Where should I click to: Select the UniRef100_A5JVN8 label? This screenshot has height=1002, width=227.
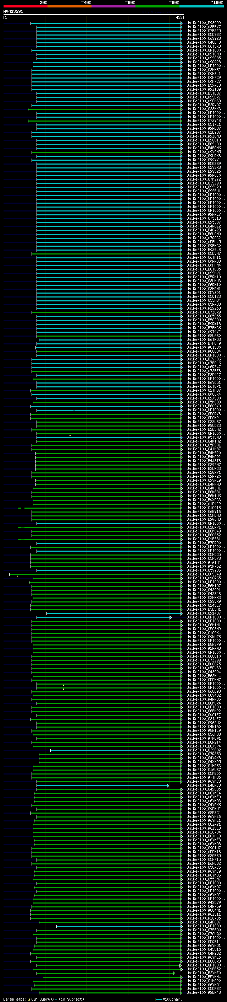(204, 438)
